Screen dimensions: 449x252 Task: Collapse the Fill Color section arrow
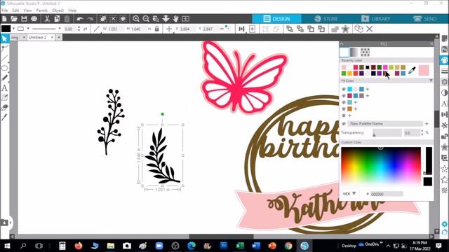[431, 81]
